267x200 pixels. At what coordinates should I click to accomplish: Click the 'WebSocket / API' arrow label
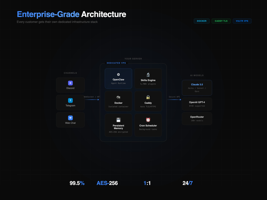coord(92,97)
